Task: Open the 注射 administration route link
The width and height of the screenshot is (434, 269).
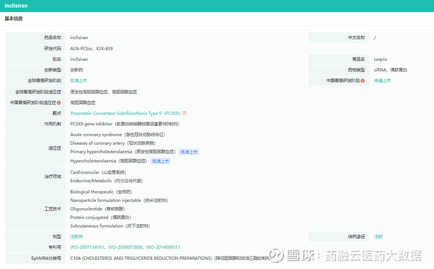Action: click(378, 236)
